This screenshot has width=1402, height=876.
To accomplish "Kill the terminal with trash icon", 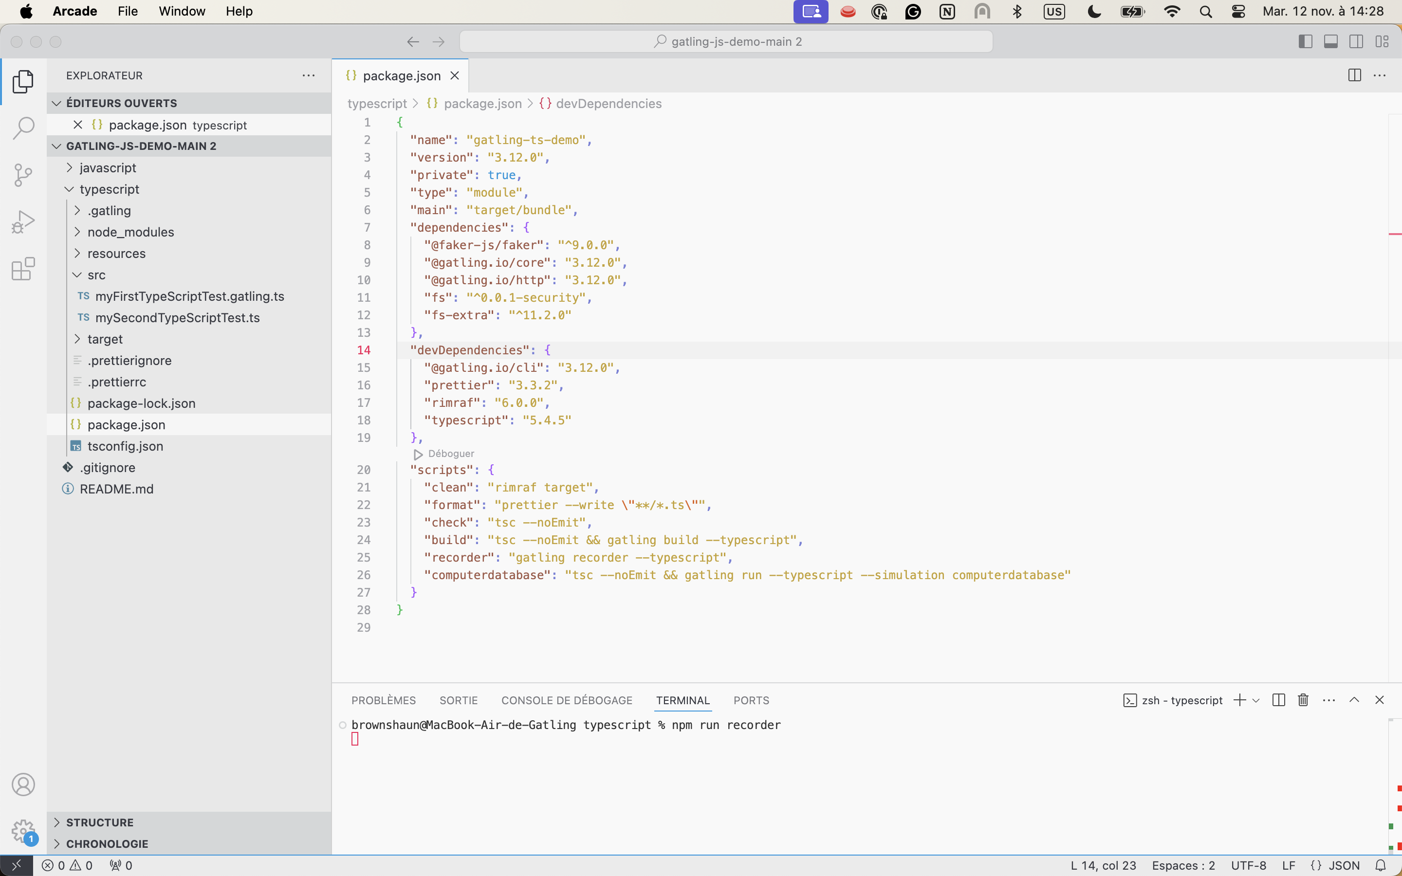I will [x=1304, y=700].
